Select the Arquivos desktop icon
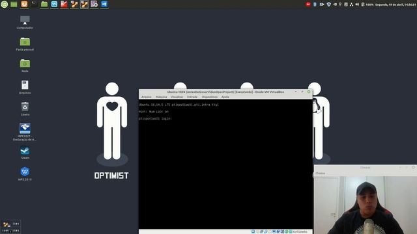Viewport: 417px width, 234px height. (x=25, y=87)
